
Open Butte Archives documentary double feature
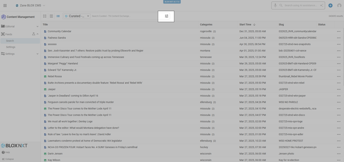click(95, 83)
